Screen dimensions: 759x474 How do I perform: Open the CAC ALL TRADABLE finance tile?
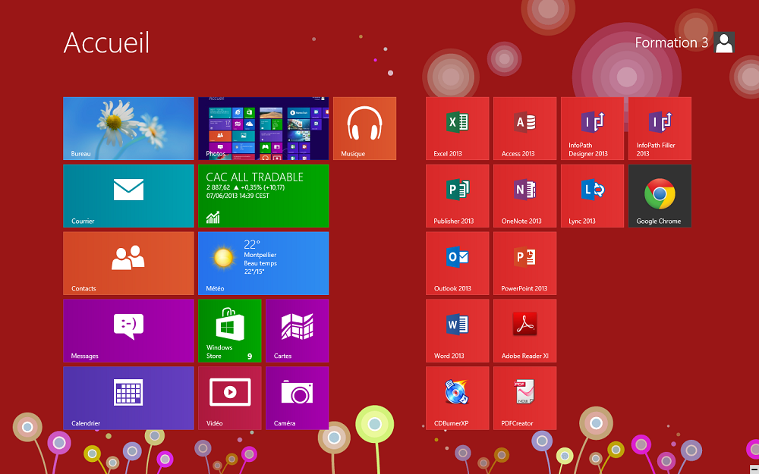[263, 196]
